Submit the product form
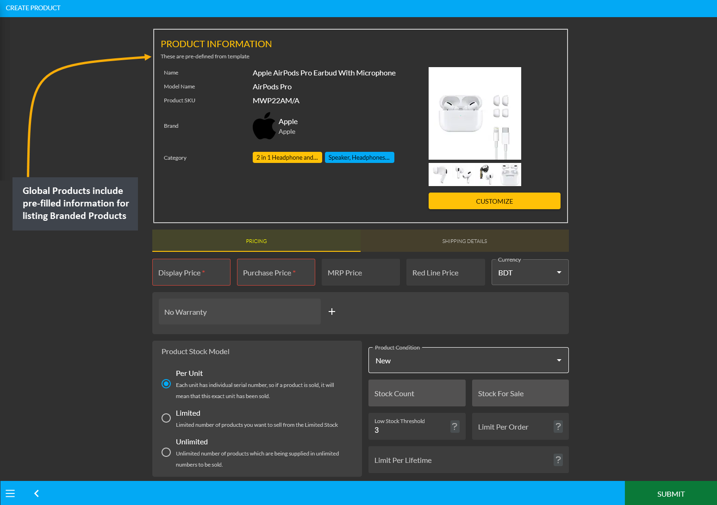The width and height of the screenshot is (717, 505). coord(671,493)
